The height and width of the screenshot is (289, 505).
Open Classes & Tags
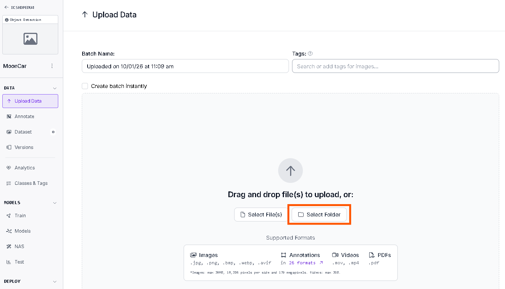(x=30, y=183)
